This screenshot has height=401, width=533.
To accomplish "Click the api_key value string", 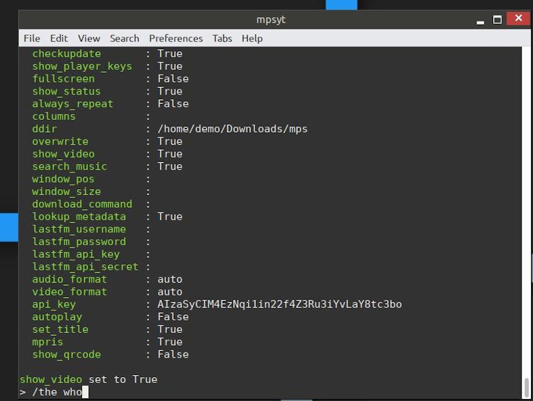I will (279, 304).
